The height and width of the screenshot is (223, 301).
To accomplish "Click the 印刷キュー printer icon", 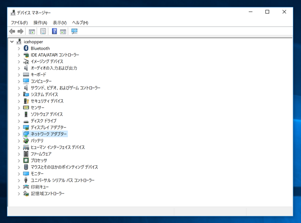I will 26,187.
